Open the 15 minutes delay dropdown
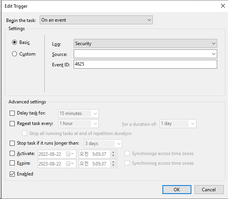 click(78, 113)
